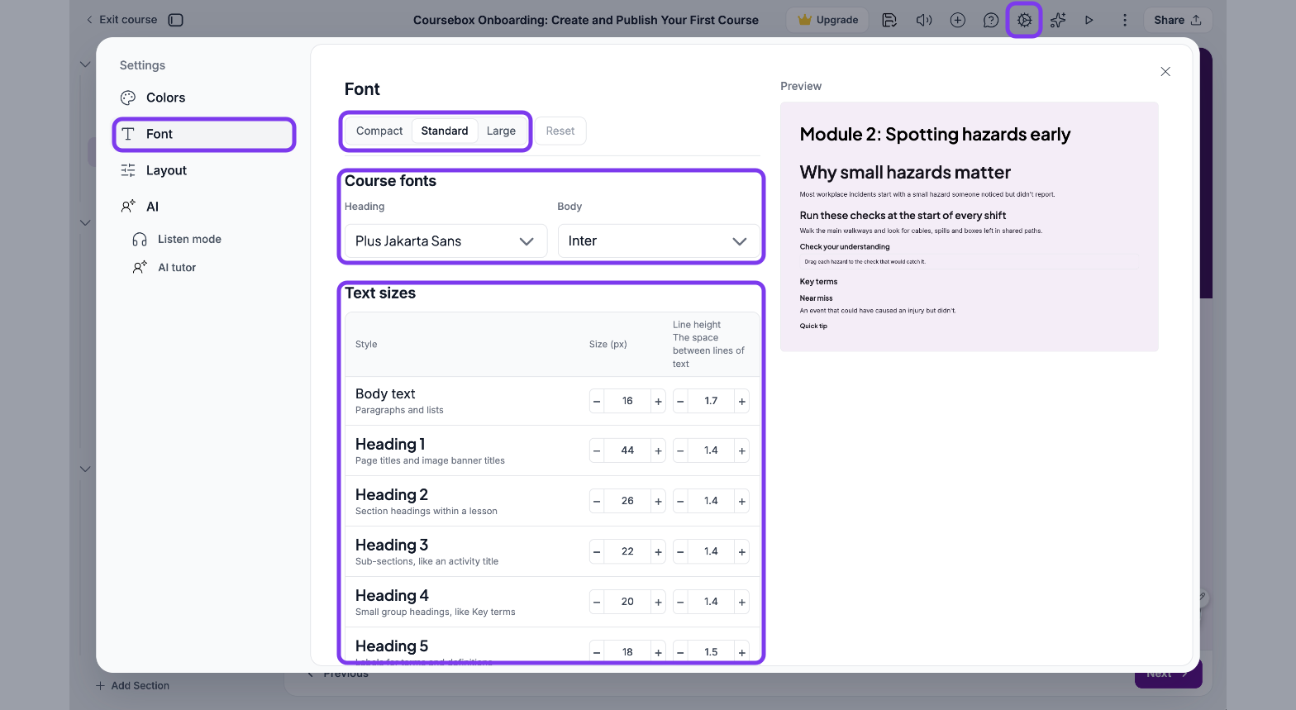Increase Heading 1 line height
The image size is (1296, 710).
pyautogui.click(x=742, y=450)
